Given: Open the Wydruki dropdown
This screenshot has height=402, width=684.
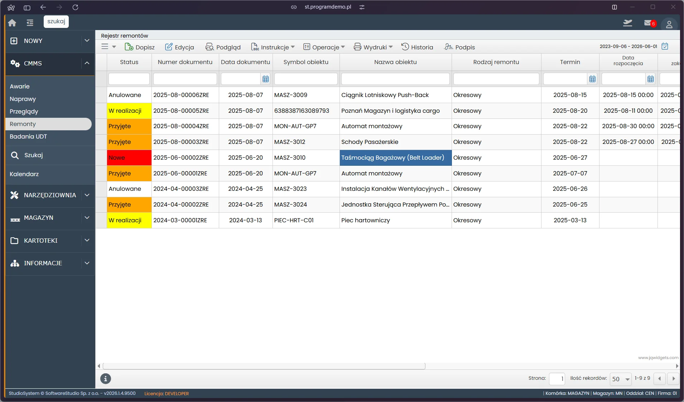Looking at the screenshot, I should coord(373,47).
